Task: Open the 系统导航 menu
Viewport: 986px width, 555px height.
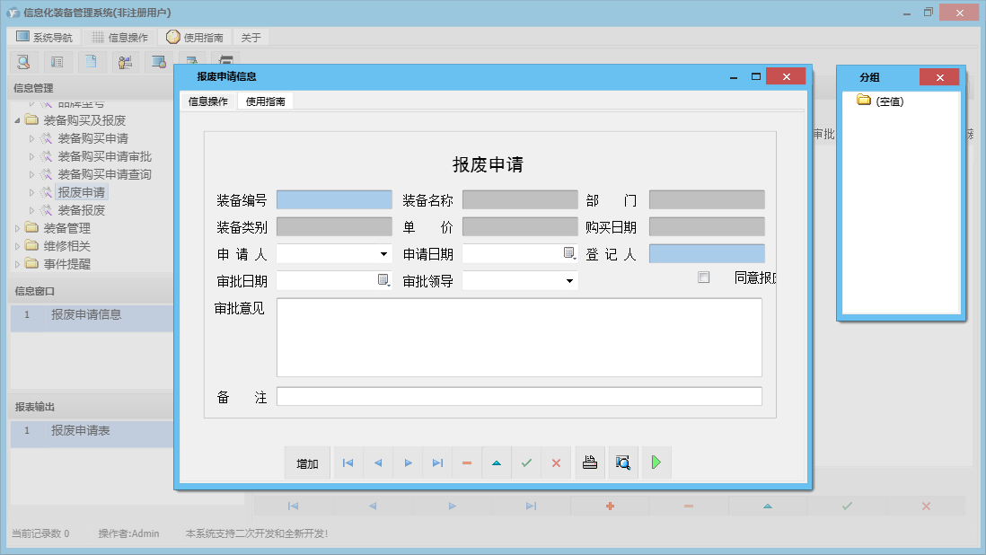Action: point(44,37)
